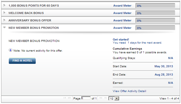Click the May 30, 2013 start date value

click(x=164, y=66)
